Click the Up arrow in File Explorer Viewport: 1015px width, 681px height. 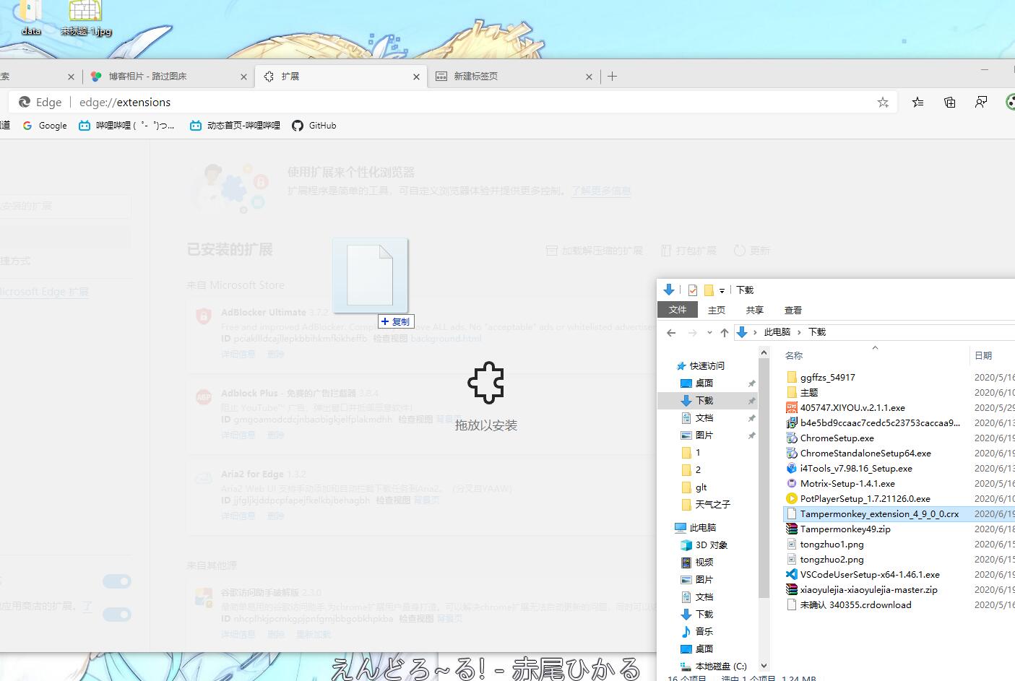pos(725,333)
